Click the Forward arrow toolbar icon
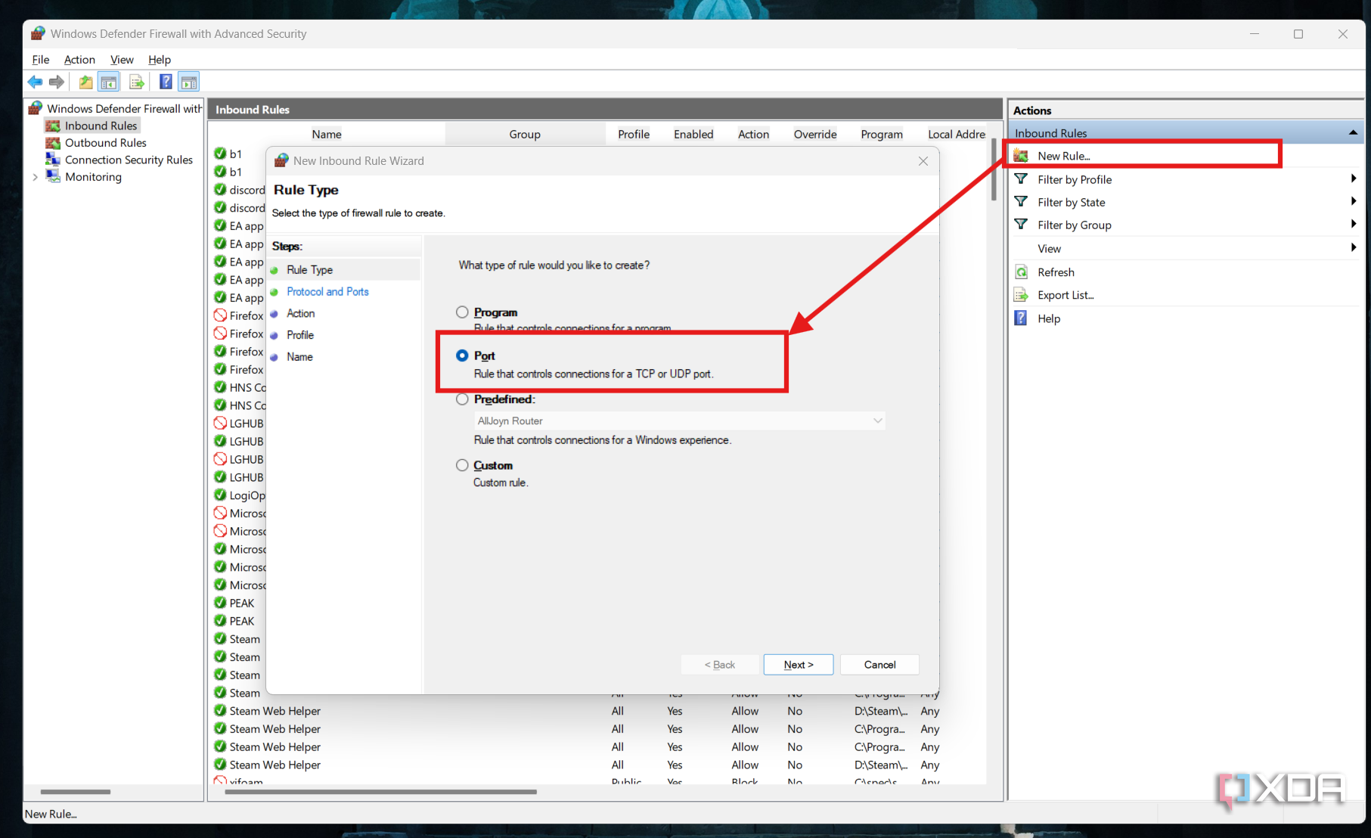 (57, 82)
